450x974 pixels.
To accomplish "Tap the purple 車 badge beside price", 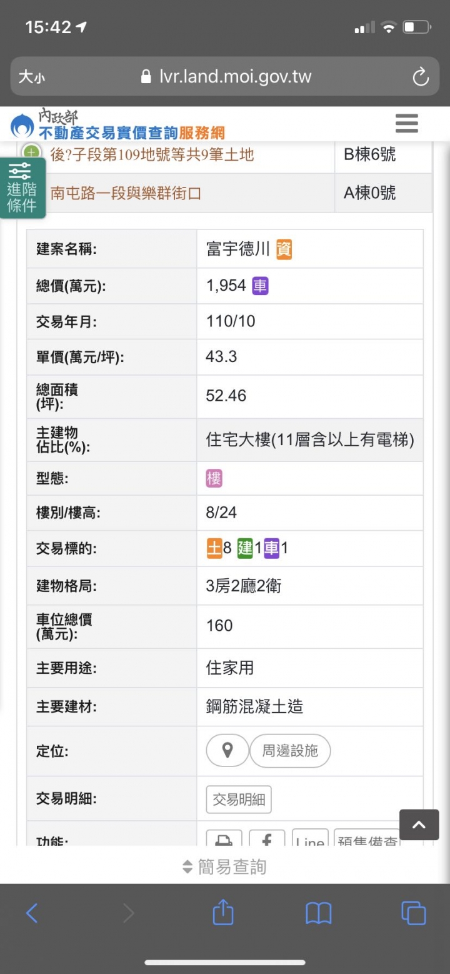I will (260, 286).
